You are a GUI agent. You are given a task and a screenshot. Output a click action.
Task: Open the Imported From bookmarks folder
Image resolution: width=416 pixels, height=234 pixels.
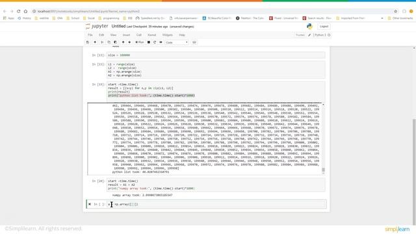click(351, 18)
